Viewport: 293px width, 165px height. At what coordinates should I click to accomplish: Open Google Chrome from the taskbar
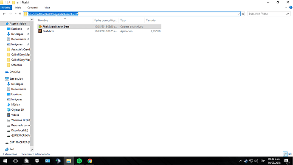(x=90, y=161)
